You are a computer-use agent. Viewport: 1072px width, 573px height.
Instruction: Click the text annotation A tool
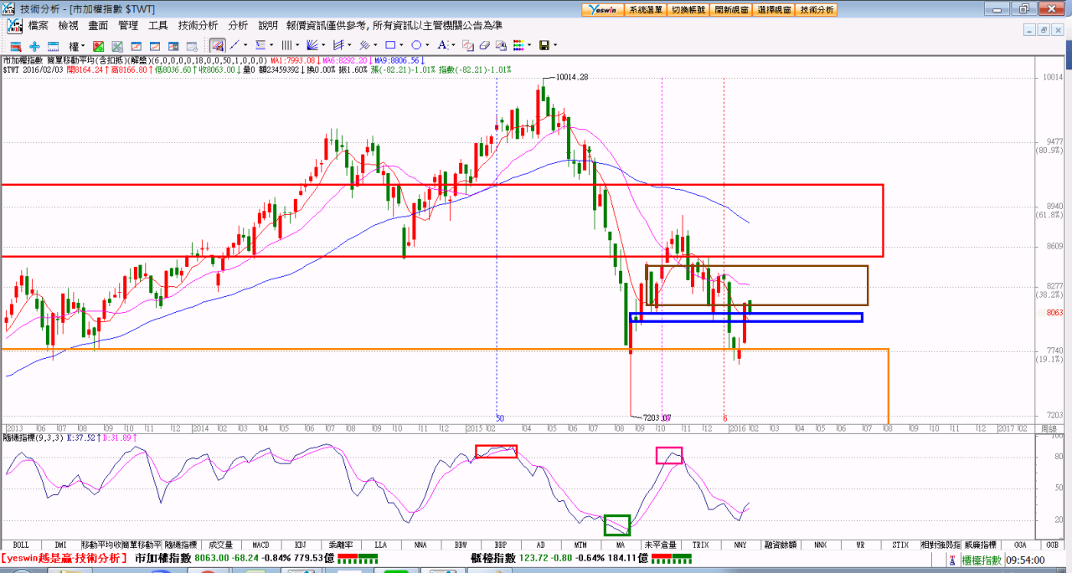point(443,45)
